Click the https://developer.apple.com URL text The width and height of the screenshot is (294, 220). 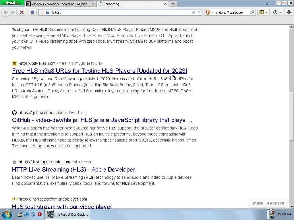44,162
